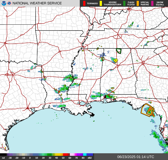
Task: Click the -20 value on reflectivity scale
Action: (x=17, y=158)
